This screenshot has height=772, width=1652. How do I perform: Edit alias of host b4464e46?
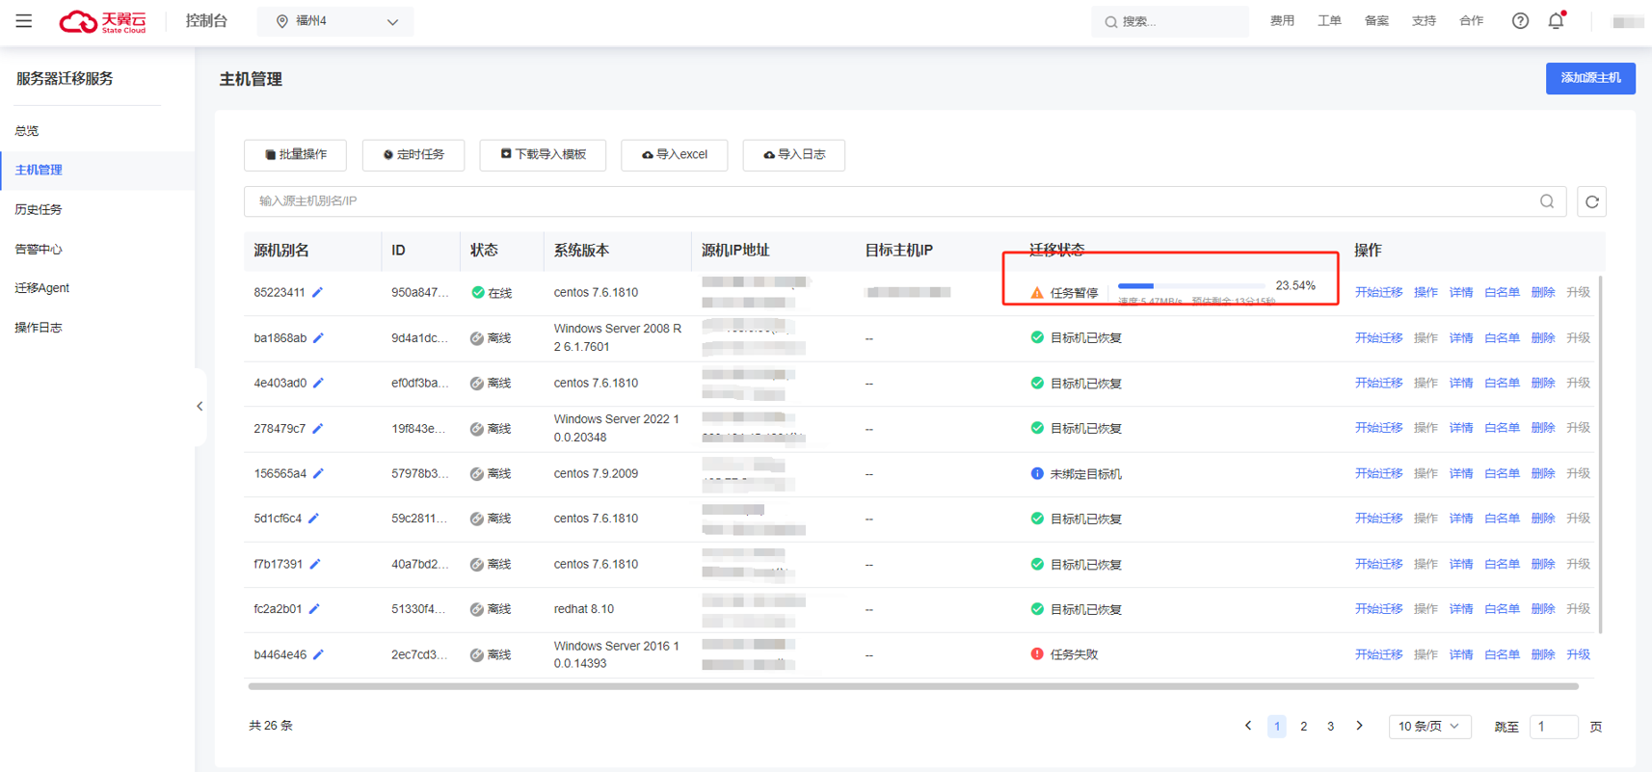pyautogui.click(x=319, y=654)
